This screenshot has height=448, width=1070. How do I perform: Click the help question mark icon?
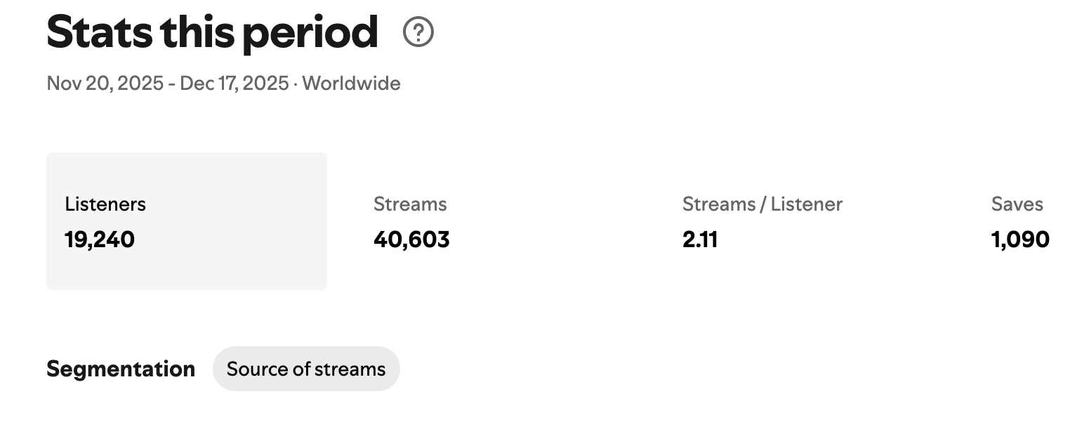[418, 32]
